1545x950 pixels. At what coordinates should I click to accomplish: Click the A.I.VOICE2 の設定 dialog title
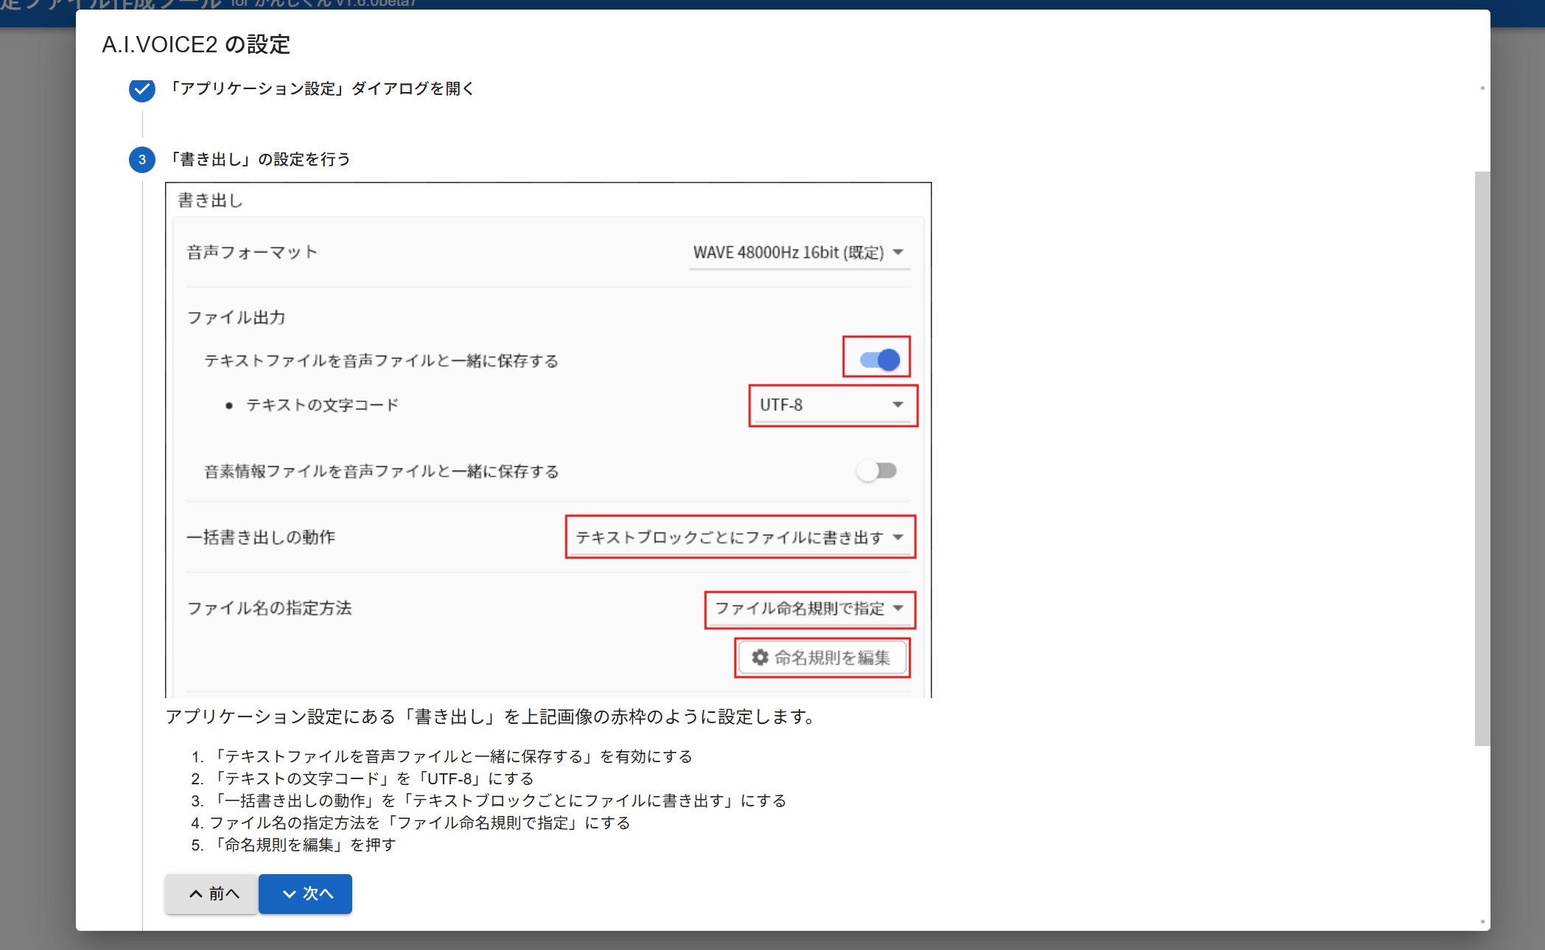point(196,45)
